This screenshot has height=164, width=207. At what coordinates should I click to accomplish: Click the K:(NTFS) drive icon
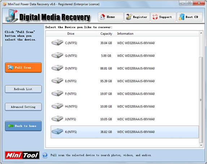click(x=57, y=132)
